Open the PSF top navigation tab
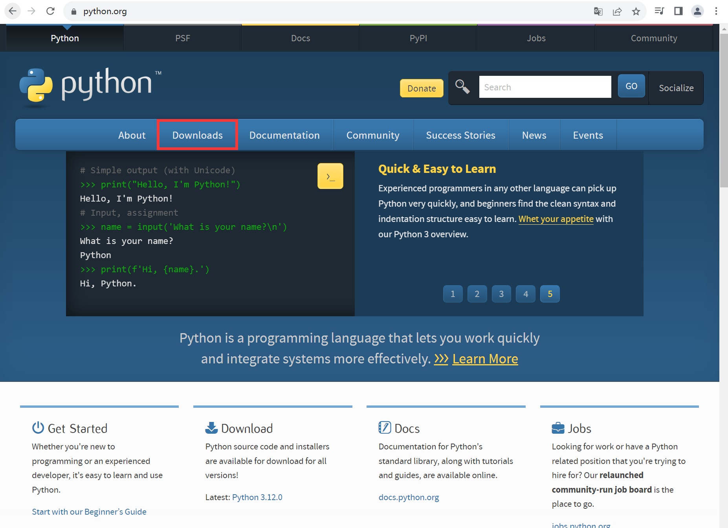728x528 pixels. pos(183,38)
